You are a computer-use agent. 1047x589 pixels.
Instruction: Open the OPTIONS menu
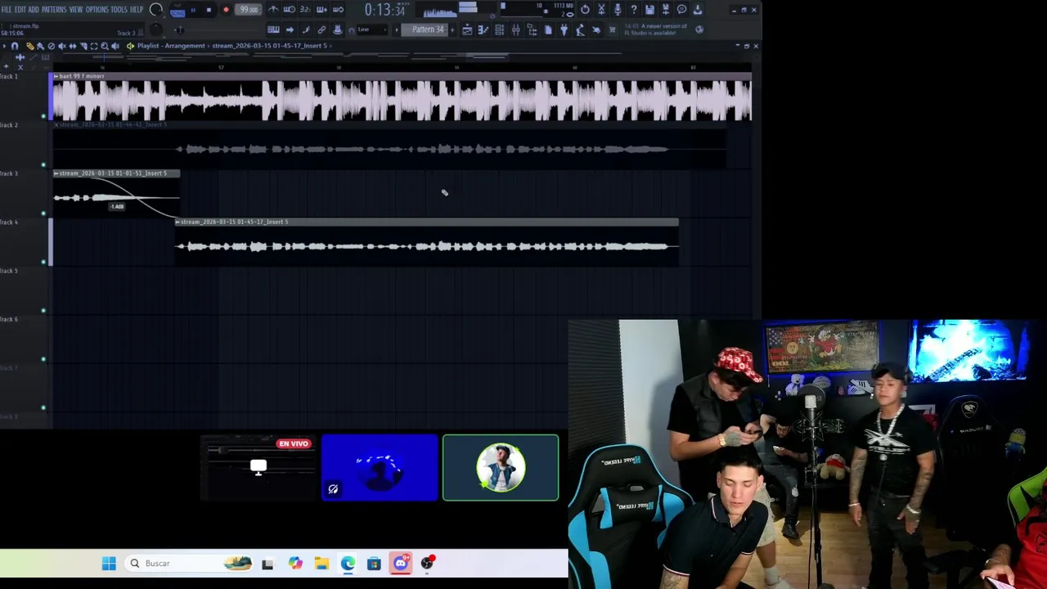(x=97, y=10)
